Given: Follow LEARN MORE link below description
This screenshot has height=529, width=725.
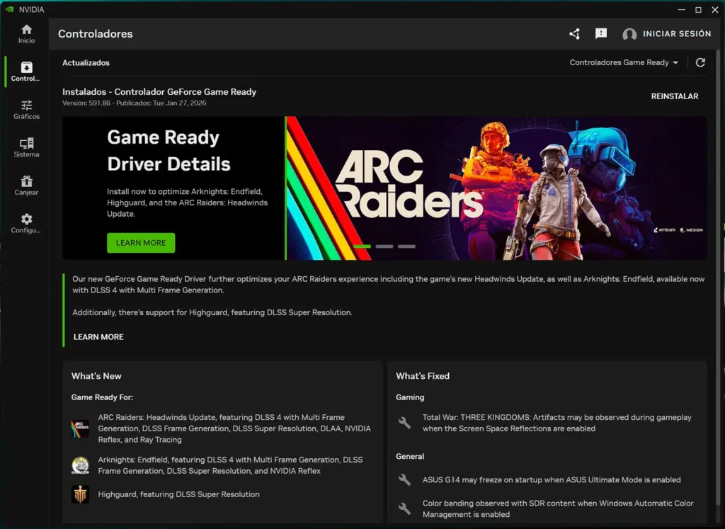Looking at the screenshot, I should pyautogui.click(x=98, y=337).
